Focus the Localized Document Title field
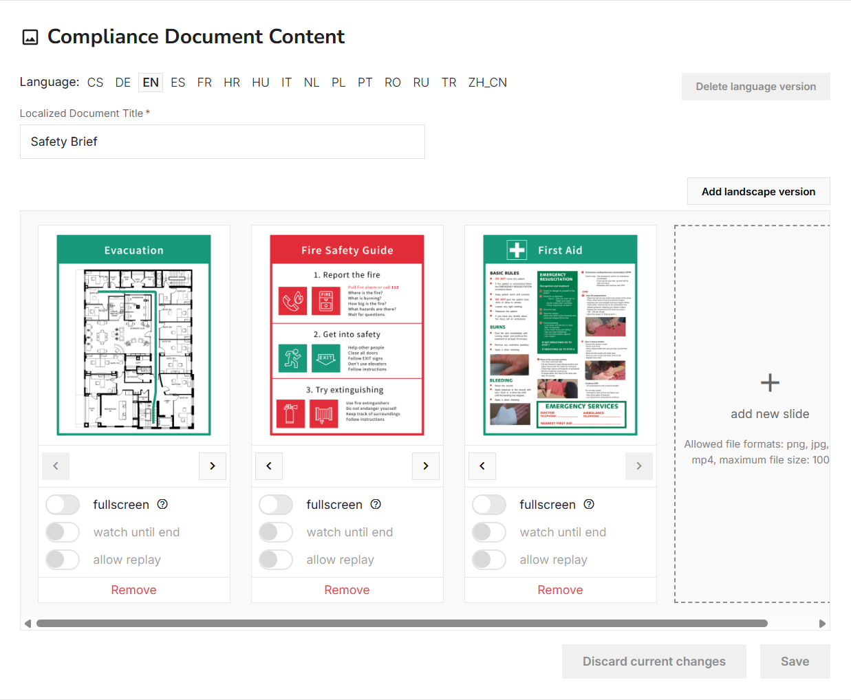This screenshot has width=851, height=700. [222, 142]
